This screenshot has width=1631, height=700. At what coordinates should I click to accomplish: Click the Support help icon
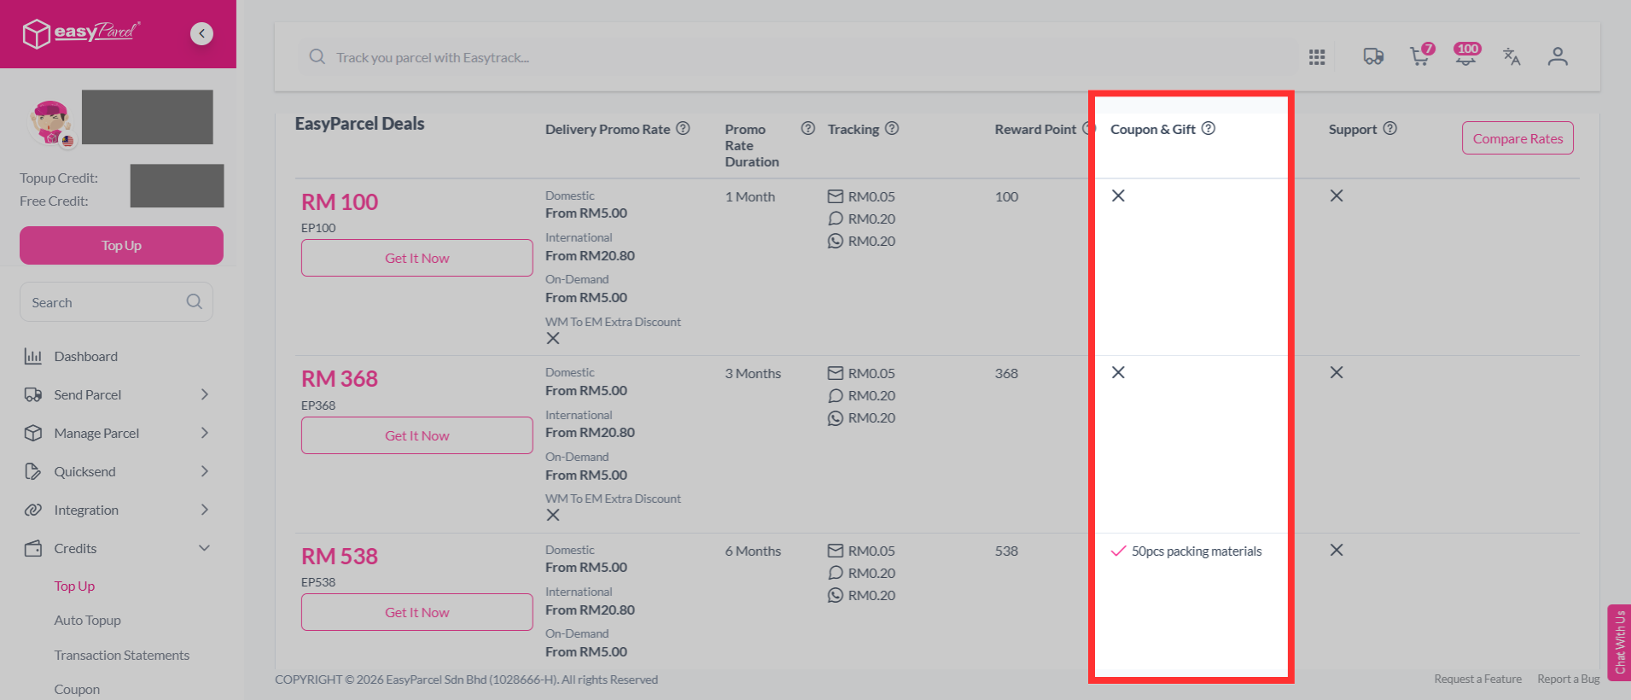1390,128
